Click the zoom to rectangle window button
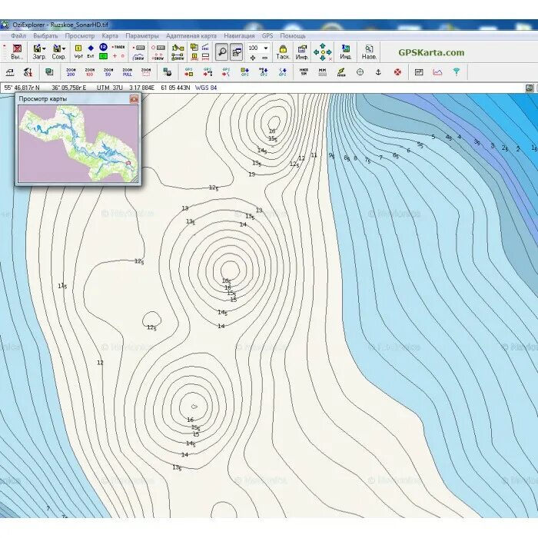This screenshot has width=538, height=538. click(x=146, y=72)
